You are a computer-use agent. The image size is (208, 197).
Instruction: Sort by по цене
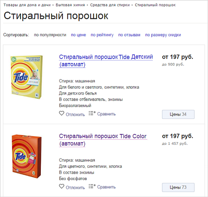[x=78, y=35]
